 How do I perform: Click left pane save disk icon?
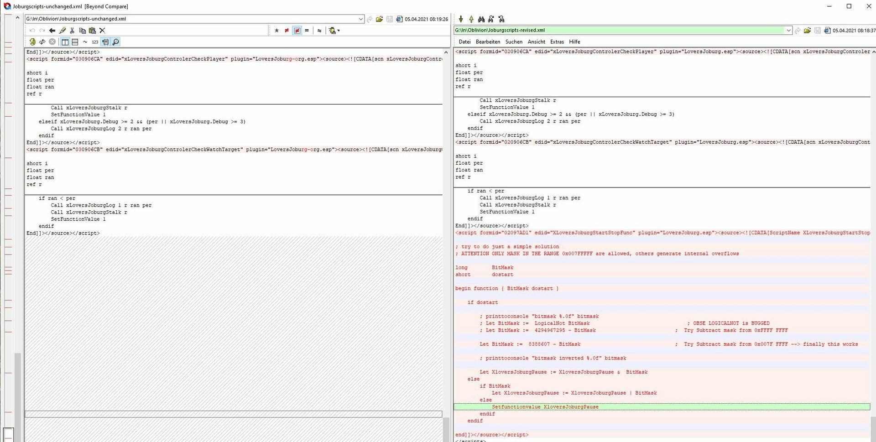389,19
